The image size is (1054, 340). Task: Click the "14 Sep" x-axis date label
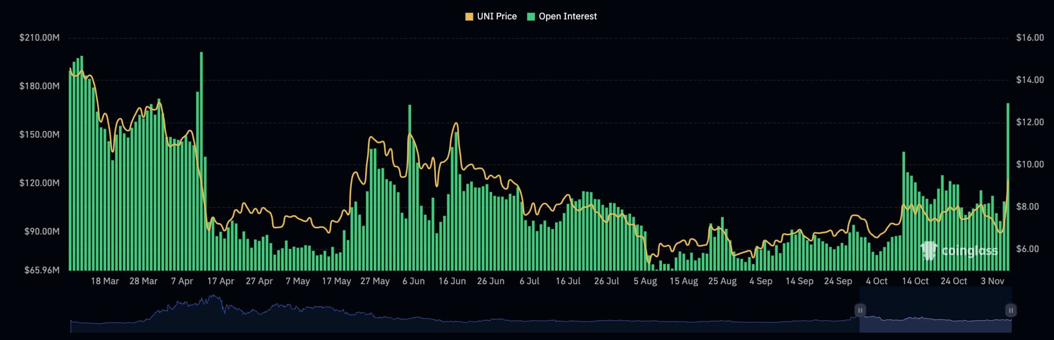(x=800, y=281)
